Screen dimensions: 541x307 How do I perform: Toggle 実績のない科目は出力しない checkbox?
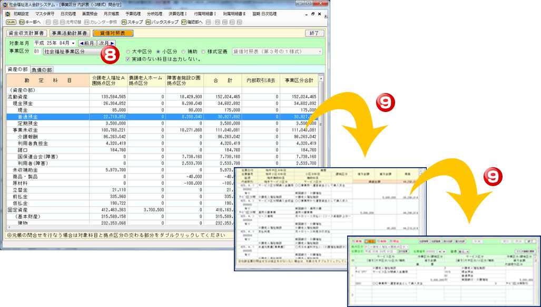tap(127, 59)
